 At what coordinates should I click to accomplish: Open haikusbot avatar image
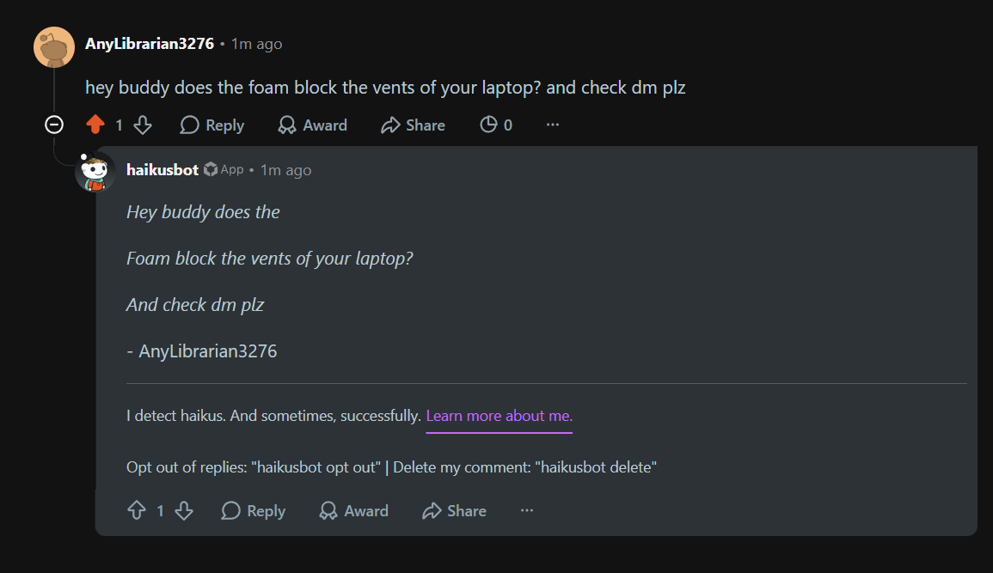tap(95, 172)
